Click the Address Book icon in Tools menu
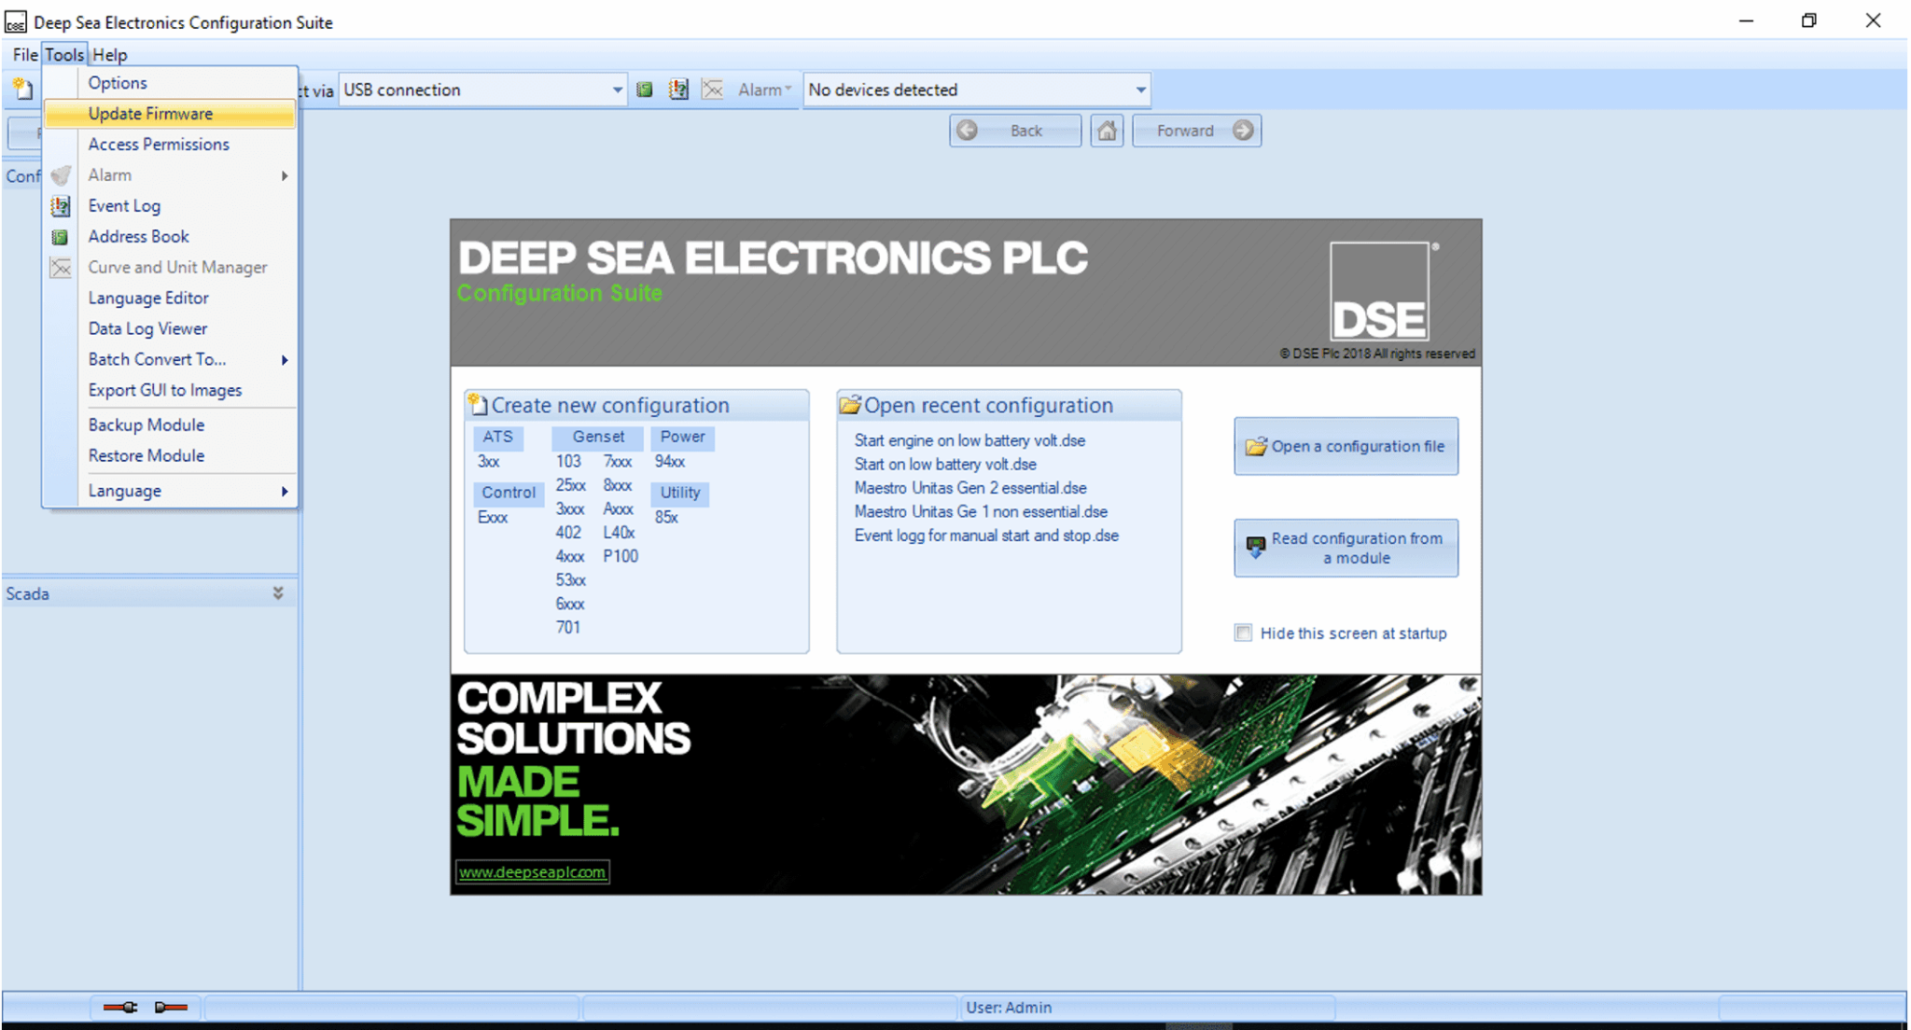Screen dimensions: 1911x1030 click(x=61, y=237)
